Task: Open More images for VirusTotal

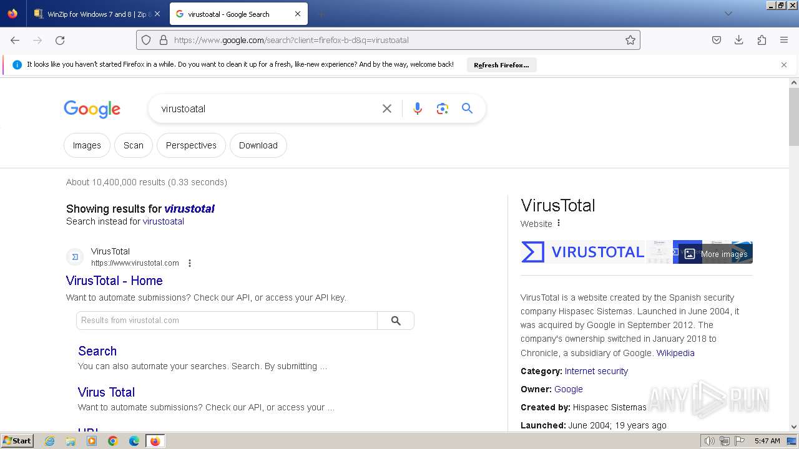Action: click(x=716, y=254)
